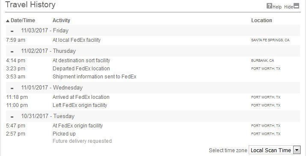The width and height of the screenshot is (306, 156).
Task: Select the At destination sort facility entry
Action: [81, 61]
